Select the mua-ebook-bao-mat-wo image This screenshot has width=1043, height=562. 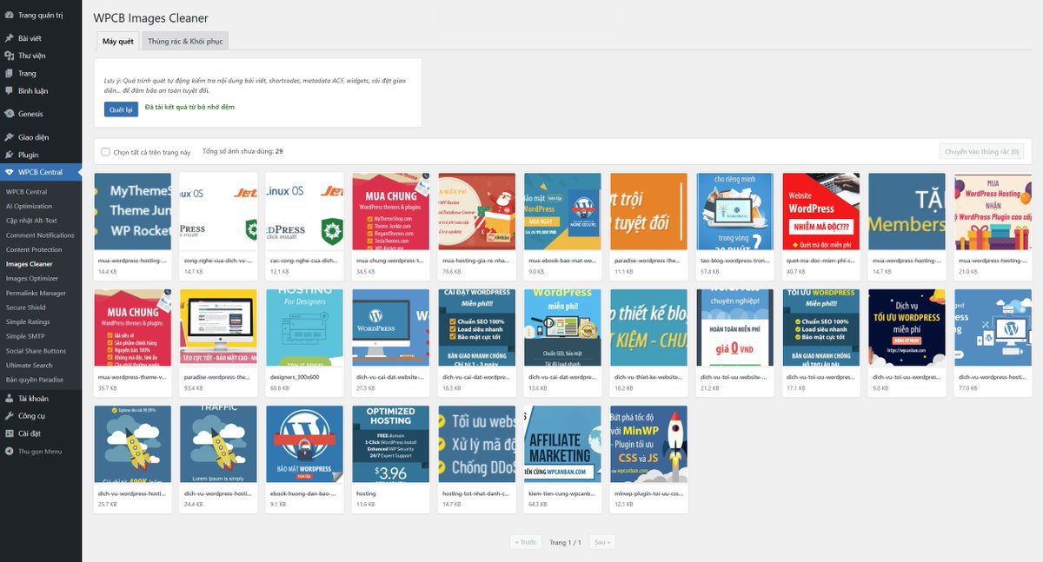(562, 211)
